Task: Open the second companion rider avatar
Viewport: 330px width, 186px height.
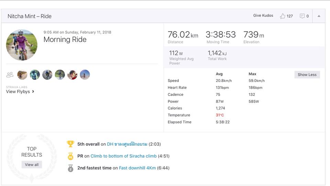Action: (x=35, y=75)
